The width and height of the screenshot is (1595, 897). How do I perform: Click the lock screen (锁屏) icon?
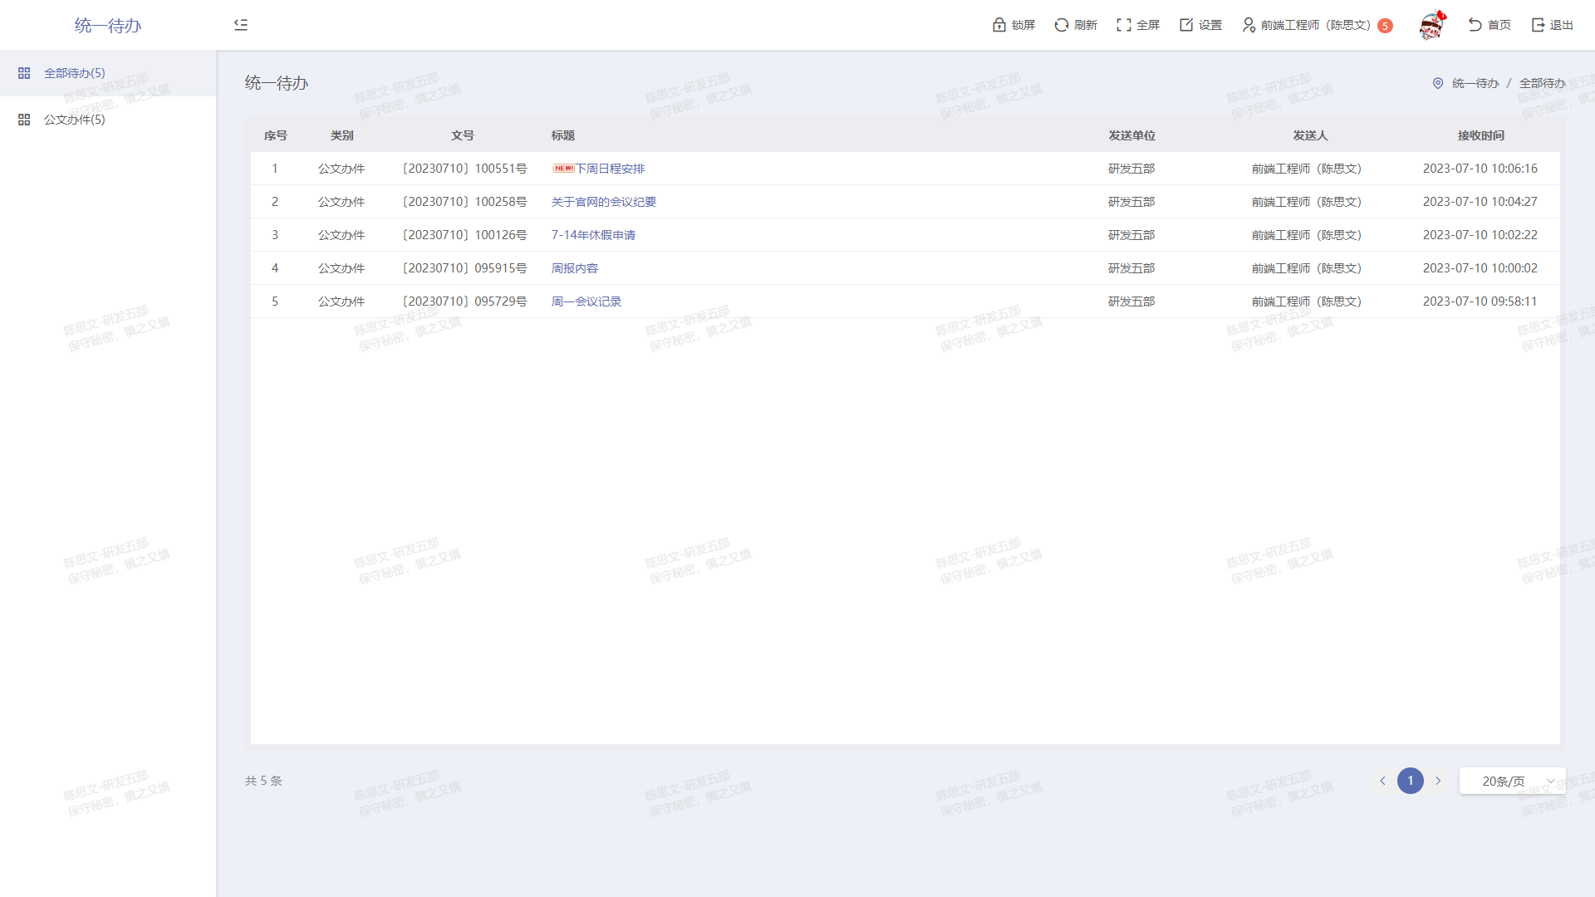[x=999, y=25]
